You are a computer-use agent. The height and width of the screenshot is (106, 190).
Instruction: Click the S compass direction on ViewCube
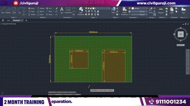coord(180,41)
